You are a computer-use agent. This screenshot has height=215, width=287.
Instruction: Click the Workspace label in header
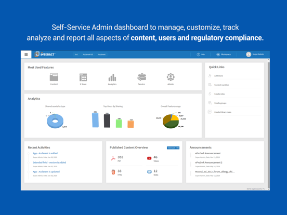click(226, 55)
